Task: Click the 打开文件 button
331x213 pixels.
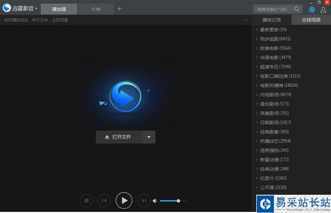Action: 118,137
